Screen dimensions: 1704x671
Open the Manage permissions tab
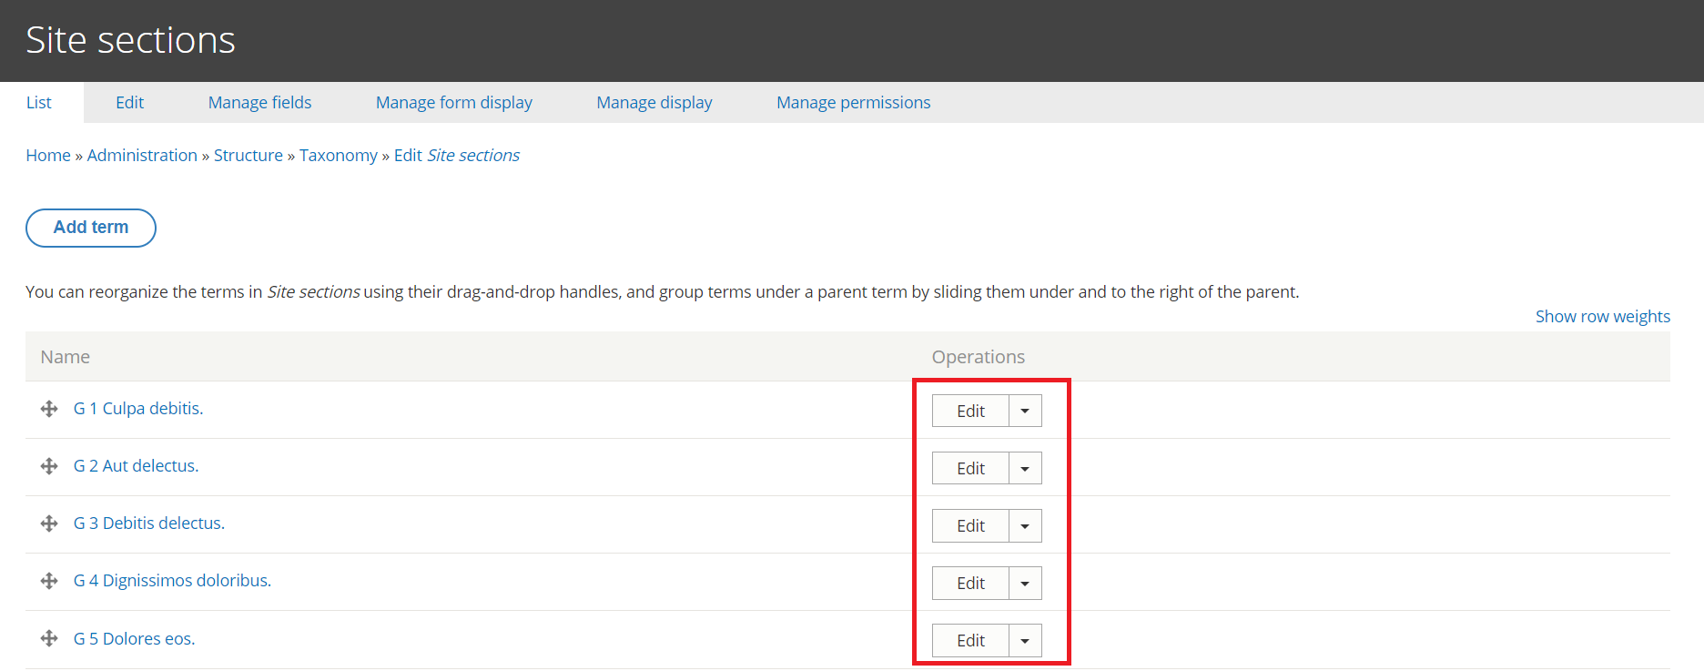(x=853, y=103)
